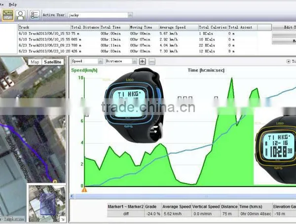The image size is (296, 224).
Task: Zoom out the graph with minus icon
Action: (x=152, y=61)
